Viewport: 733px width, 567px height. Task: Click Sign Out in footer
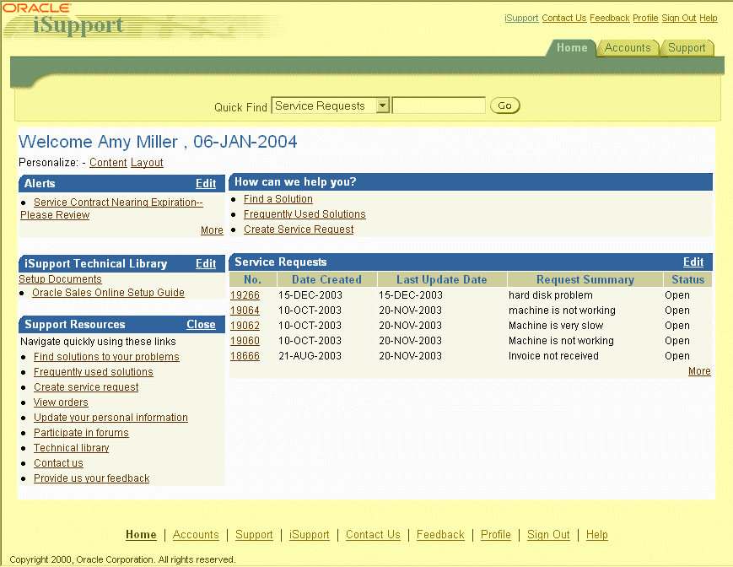pos(548,534)
